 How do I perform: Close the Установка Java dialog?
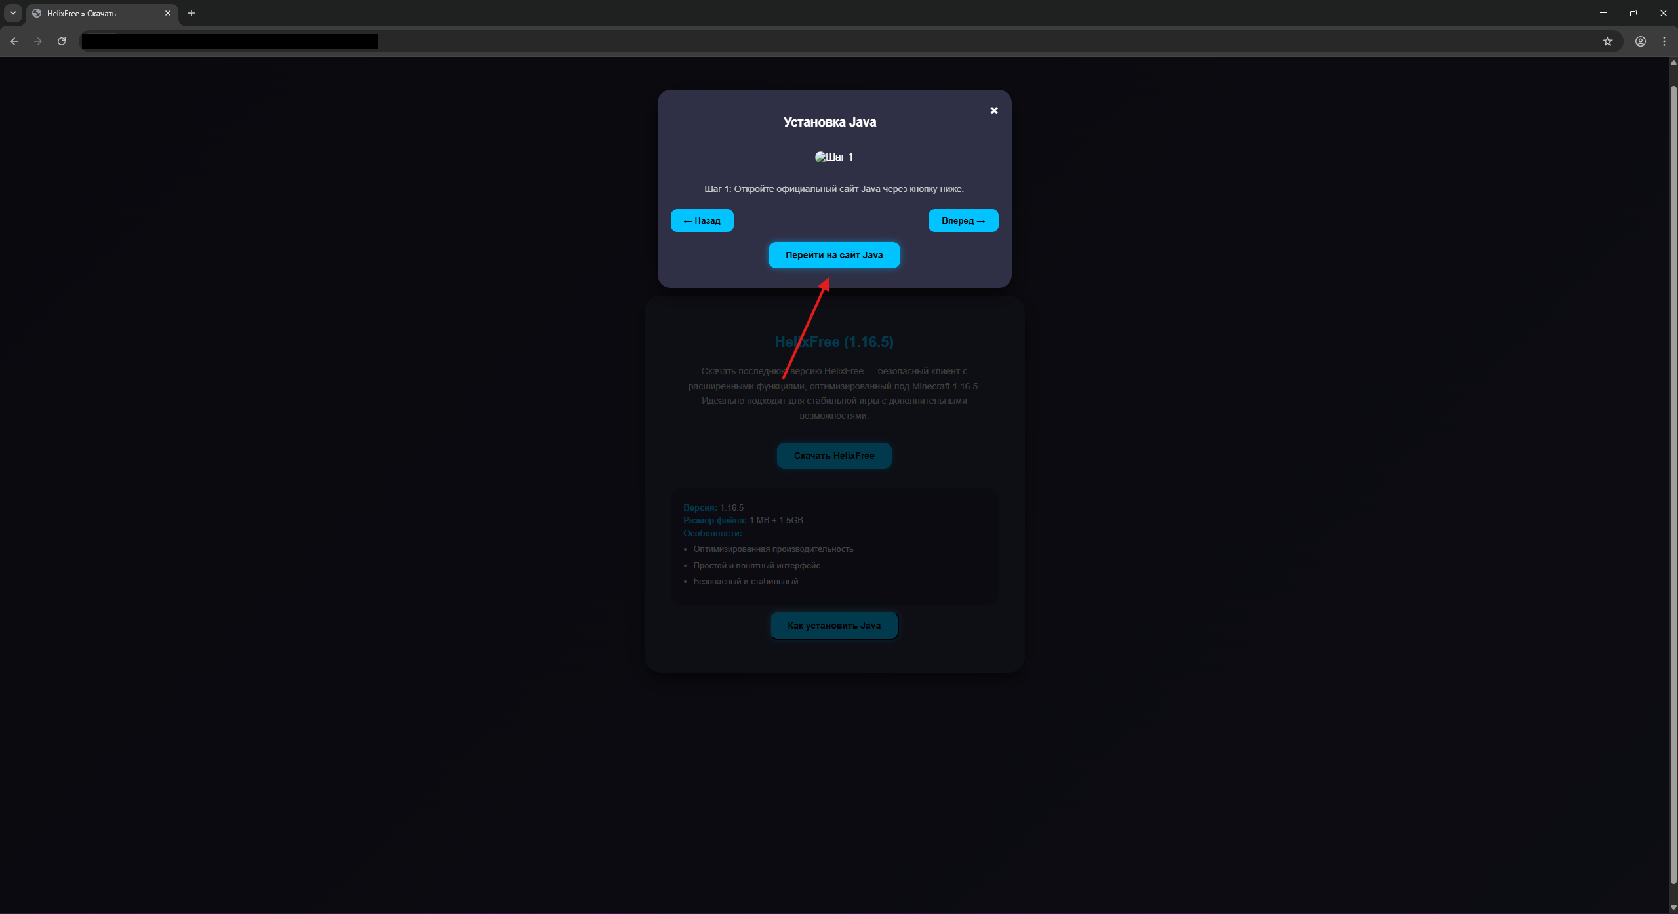click(993, 111)
